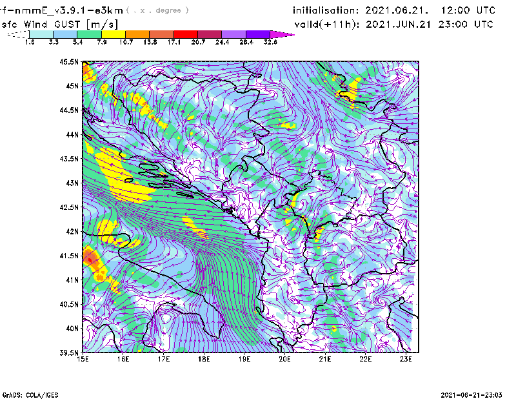This screenshot has width=516, height=399.
Task: Click the legend value 5.4
Action: (77, 42)
